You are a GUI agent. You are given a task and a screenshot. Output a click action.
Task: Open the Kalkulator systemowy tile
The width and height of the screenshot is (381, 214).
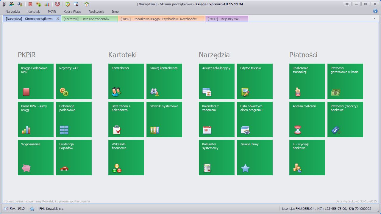pyautogui.click(x=217, y=158)
